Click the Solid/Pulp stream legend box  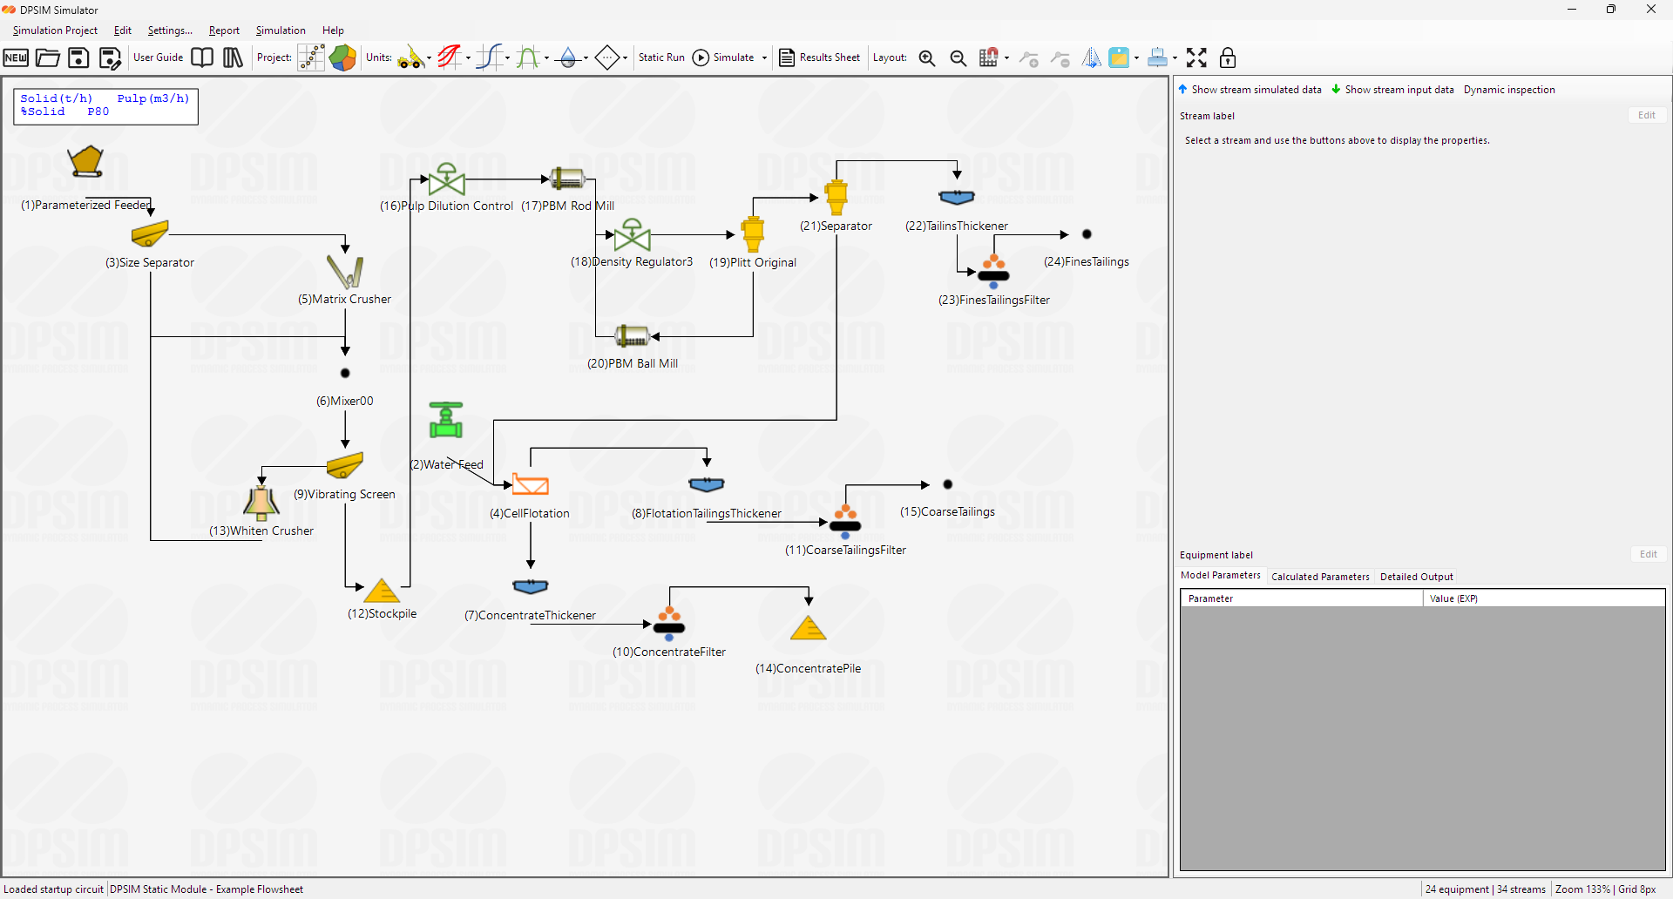[105, 105]
